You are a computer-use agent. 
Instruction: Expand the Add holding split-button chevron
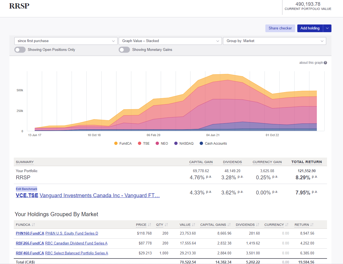pyautogui.click(x=328, y=28)
